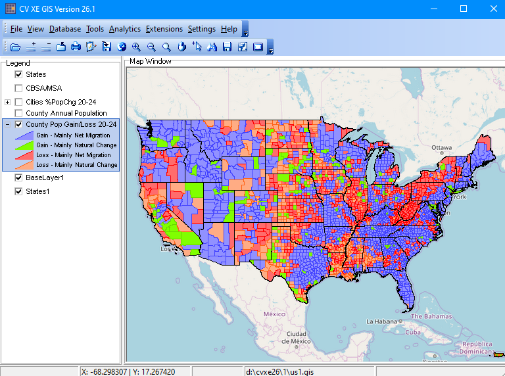The width and height of the screenshot is (505, 376).
Task: Expand the Cities %PopChg 20-24 layer
Action: click(x=7, y=102)
